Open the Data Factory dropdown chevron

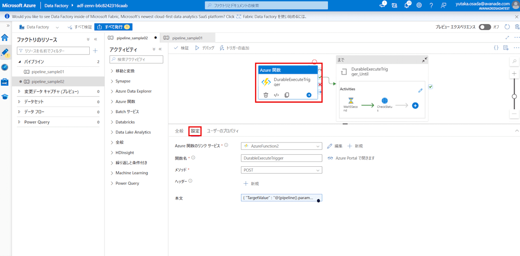57,27
